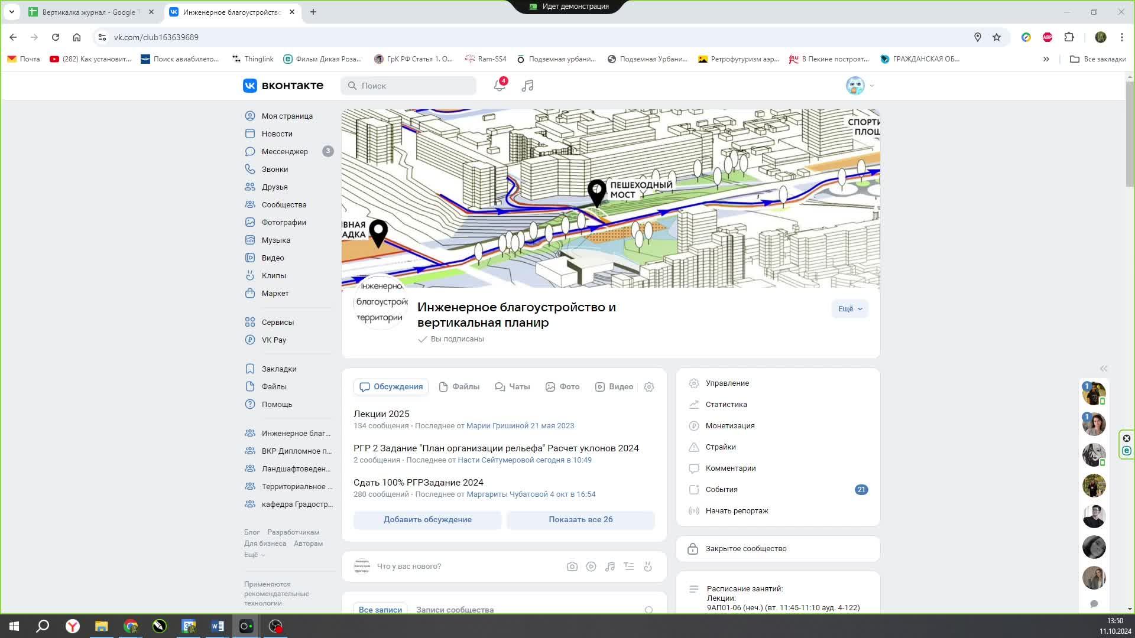Viewport: 1135px width, 638px height.
Task: Add a clip via post box icon
Action: click(648, 567)
